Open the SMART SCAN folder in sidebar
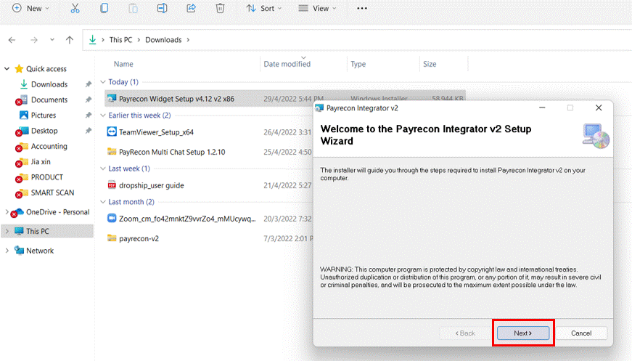The image size is (632, 361). (x=52, y=192)
